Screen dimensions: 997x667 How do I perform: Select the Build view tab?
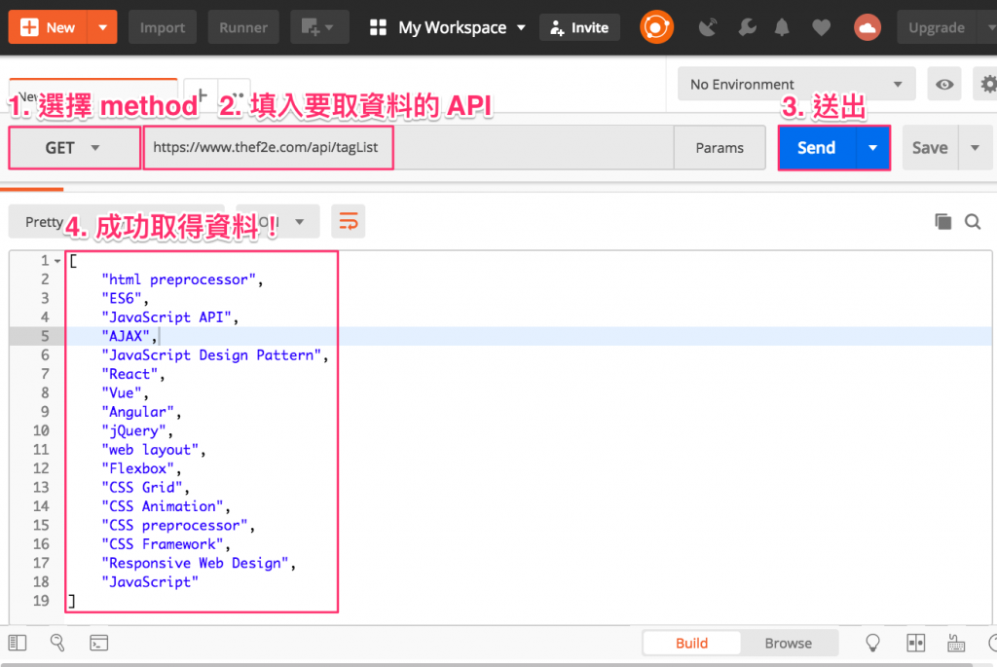(x=692, y=643)
